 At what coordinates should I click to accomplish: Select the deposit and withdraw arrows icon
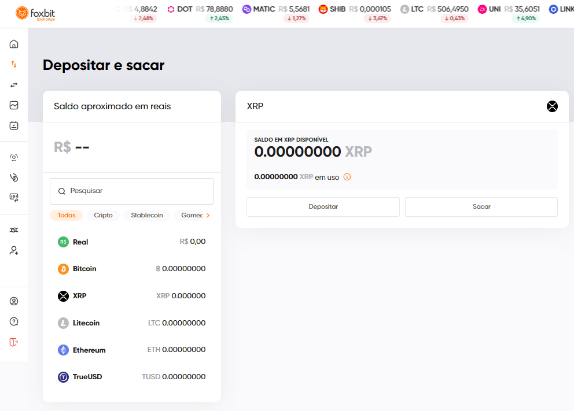click(x=14, y=64)
